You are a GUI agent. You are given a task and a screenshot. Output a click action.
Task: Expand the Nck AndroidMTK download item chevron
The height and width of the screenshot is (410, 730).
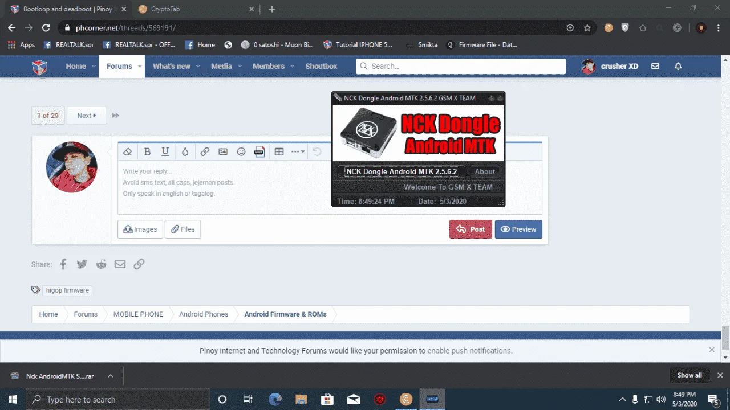click(x=111, y=376)
